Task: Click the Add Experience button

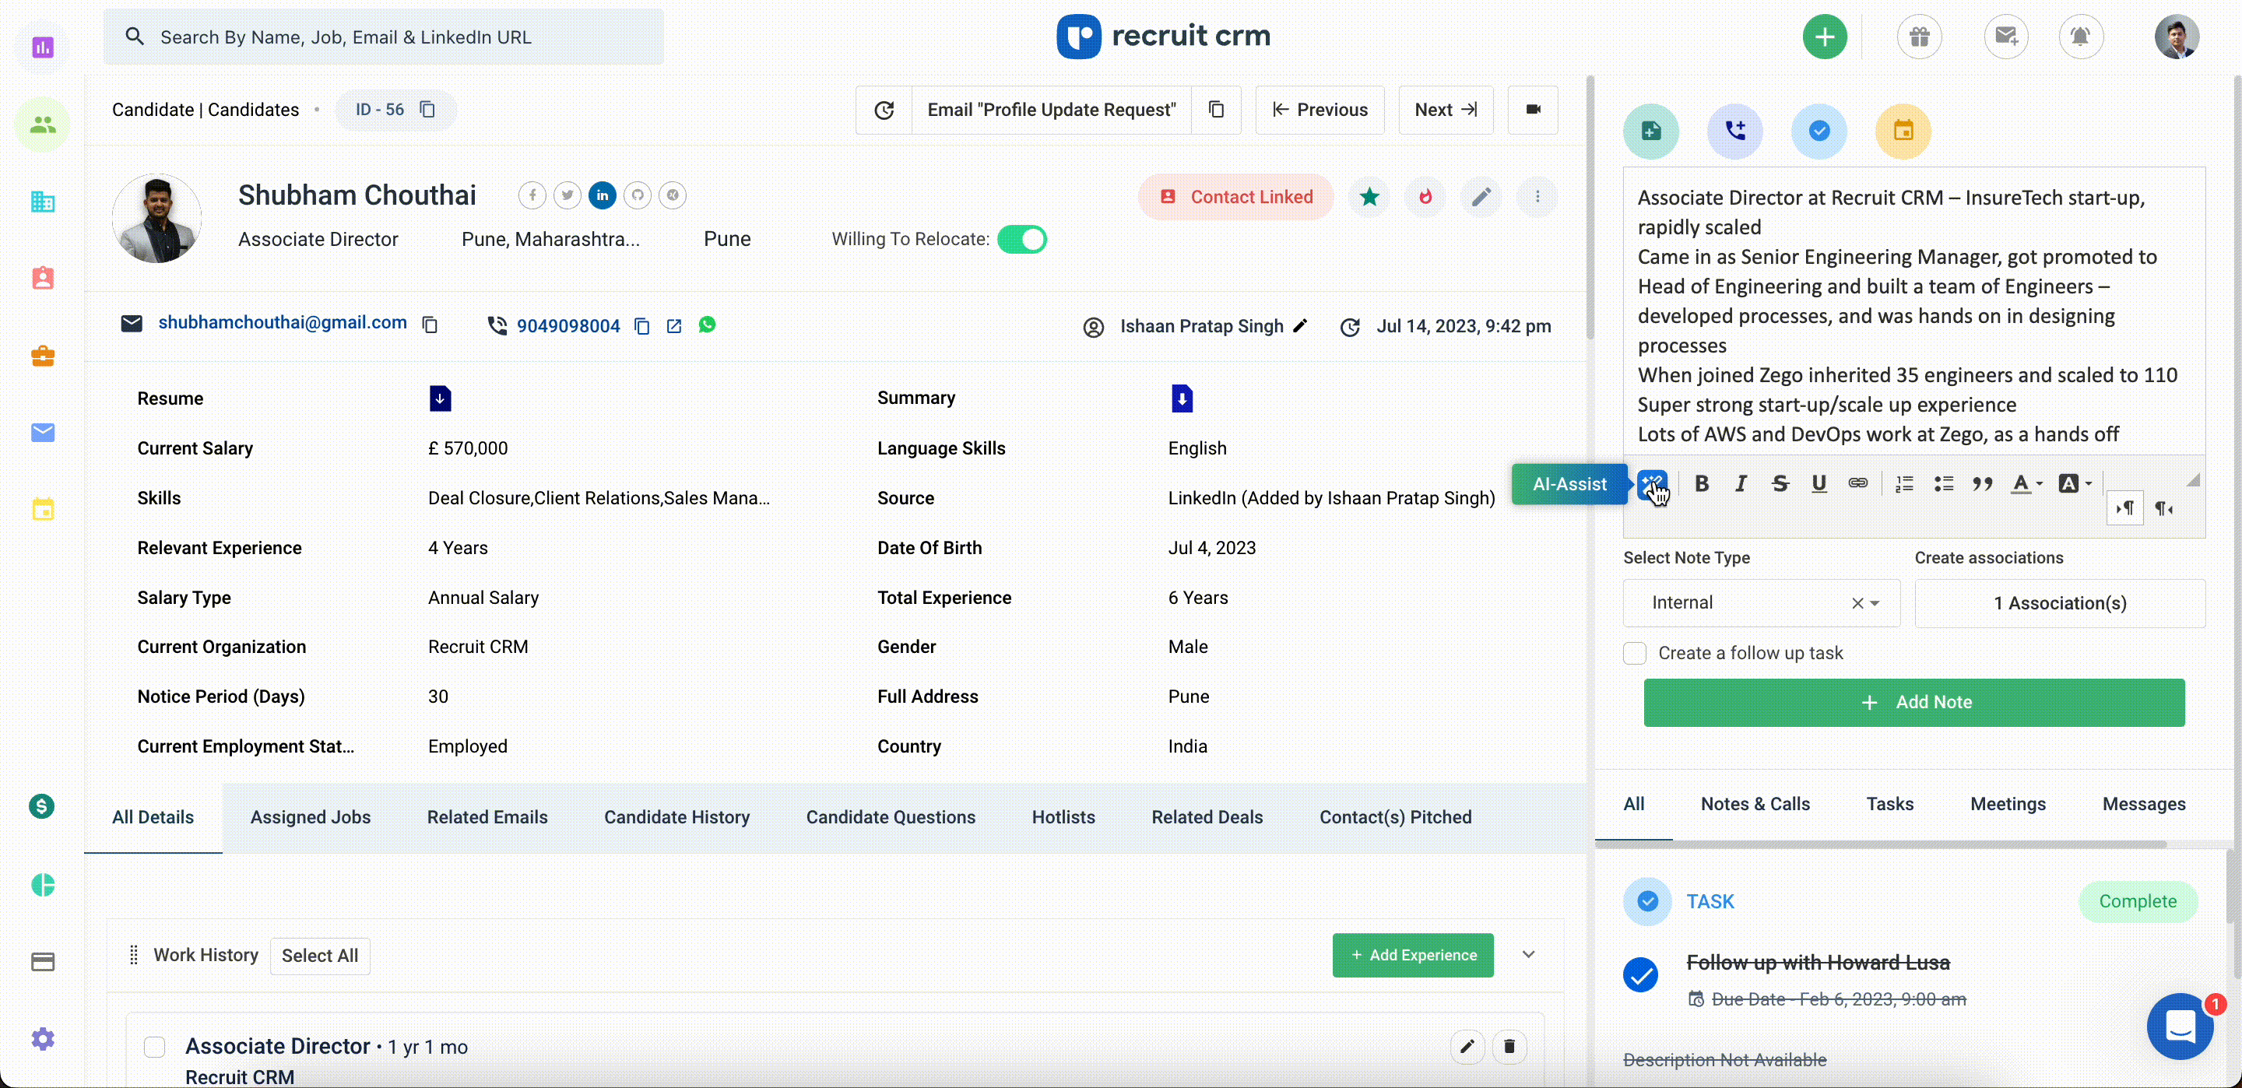Action: (x=1414, y=953)
